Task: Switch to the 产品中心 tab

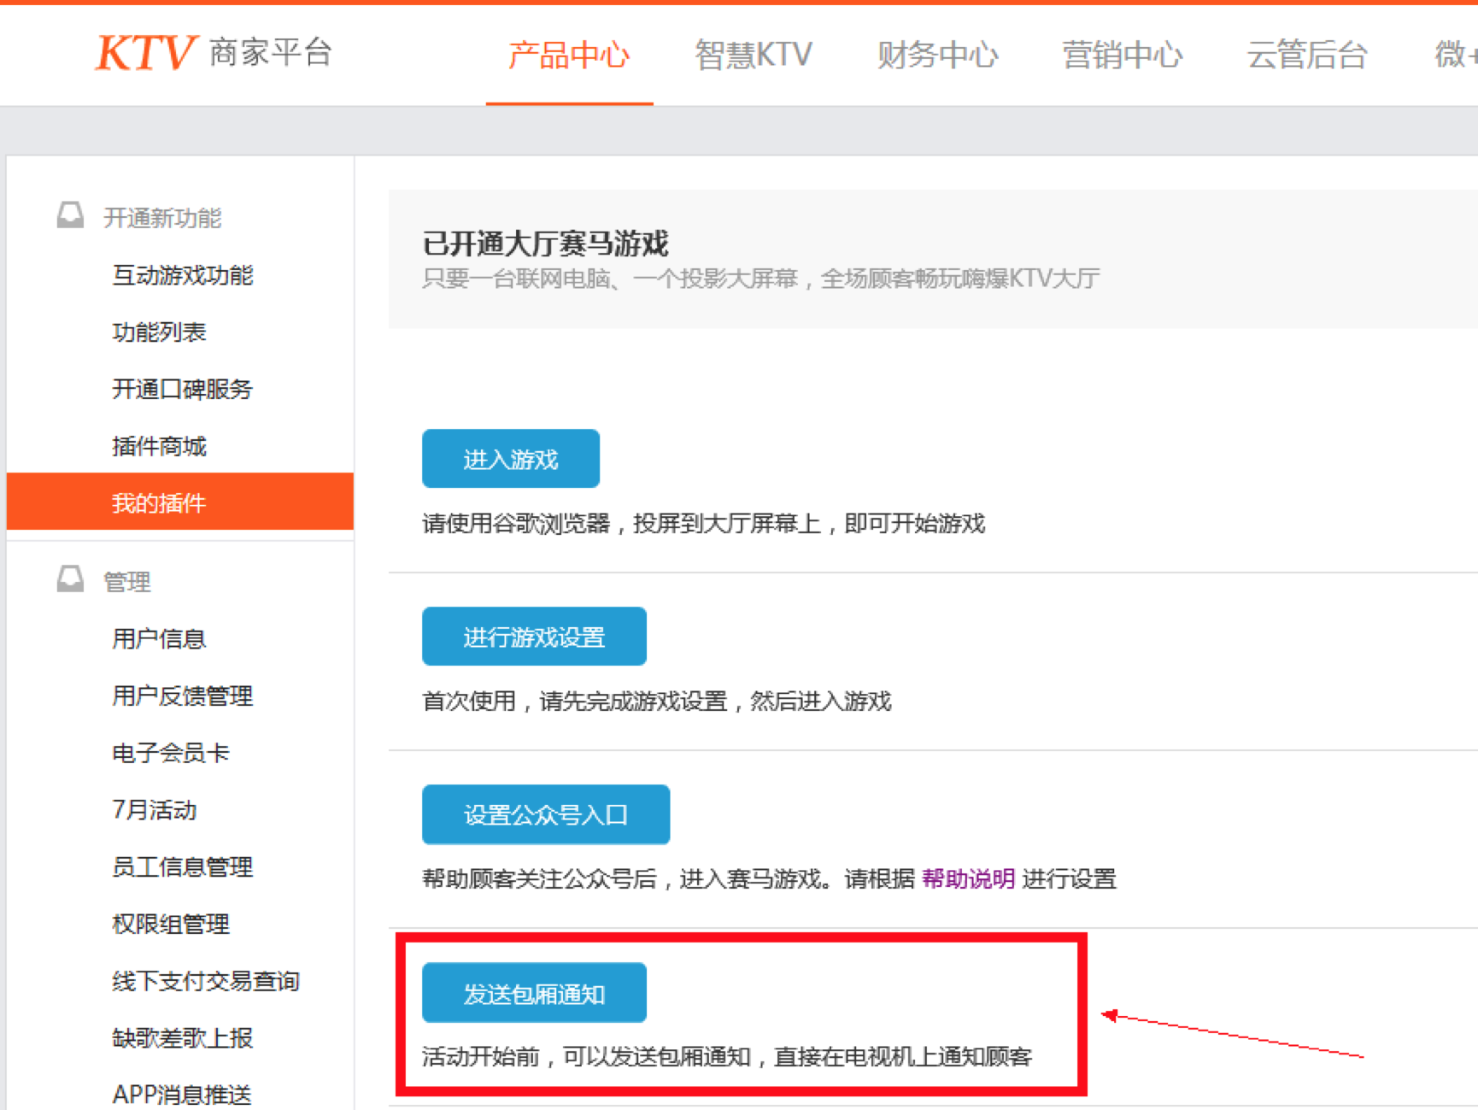Action: click(x=569, y=56)
